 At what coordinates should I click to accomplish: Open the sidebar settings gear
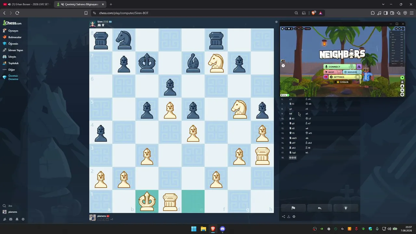(x=23, y=219)
